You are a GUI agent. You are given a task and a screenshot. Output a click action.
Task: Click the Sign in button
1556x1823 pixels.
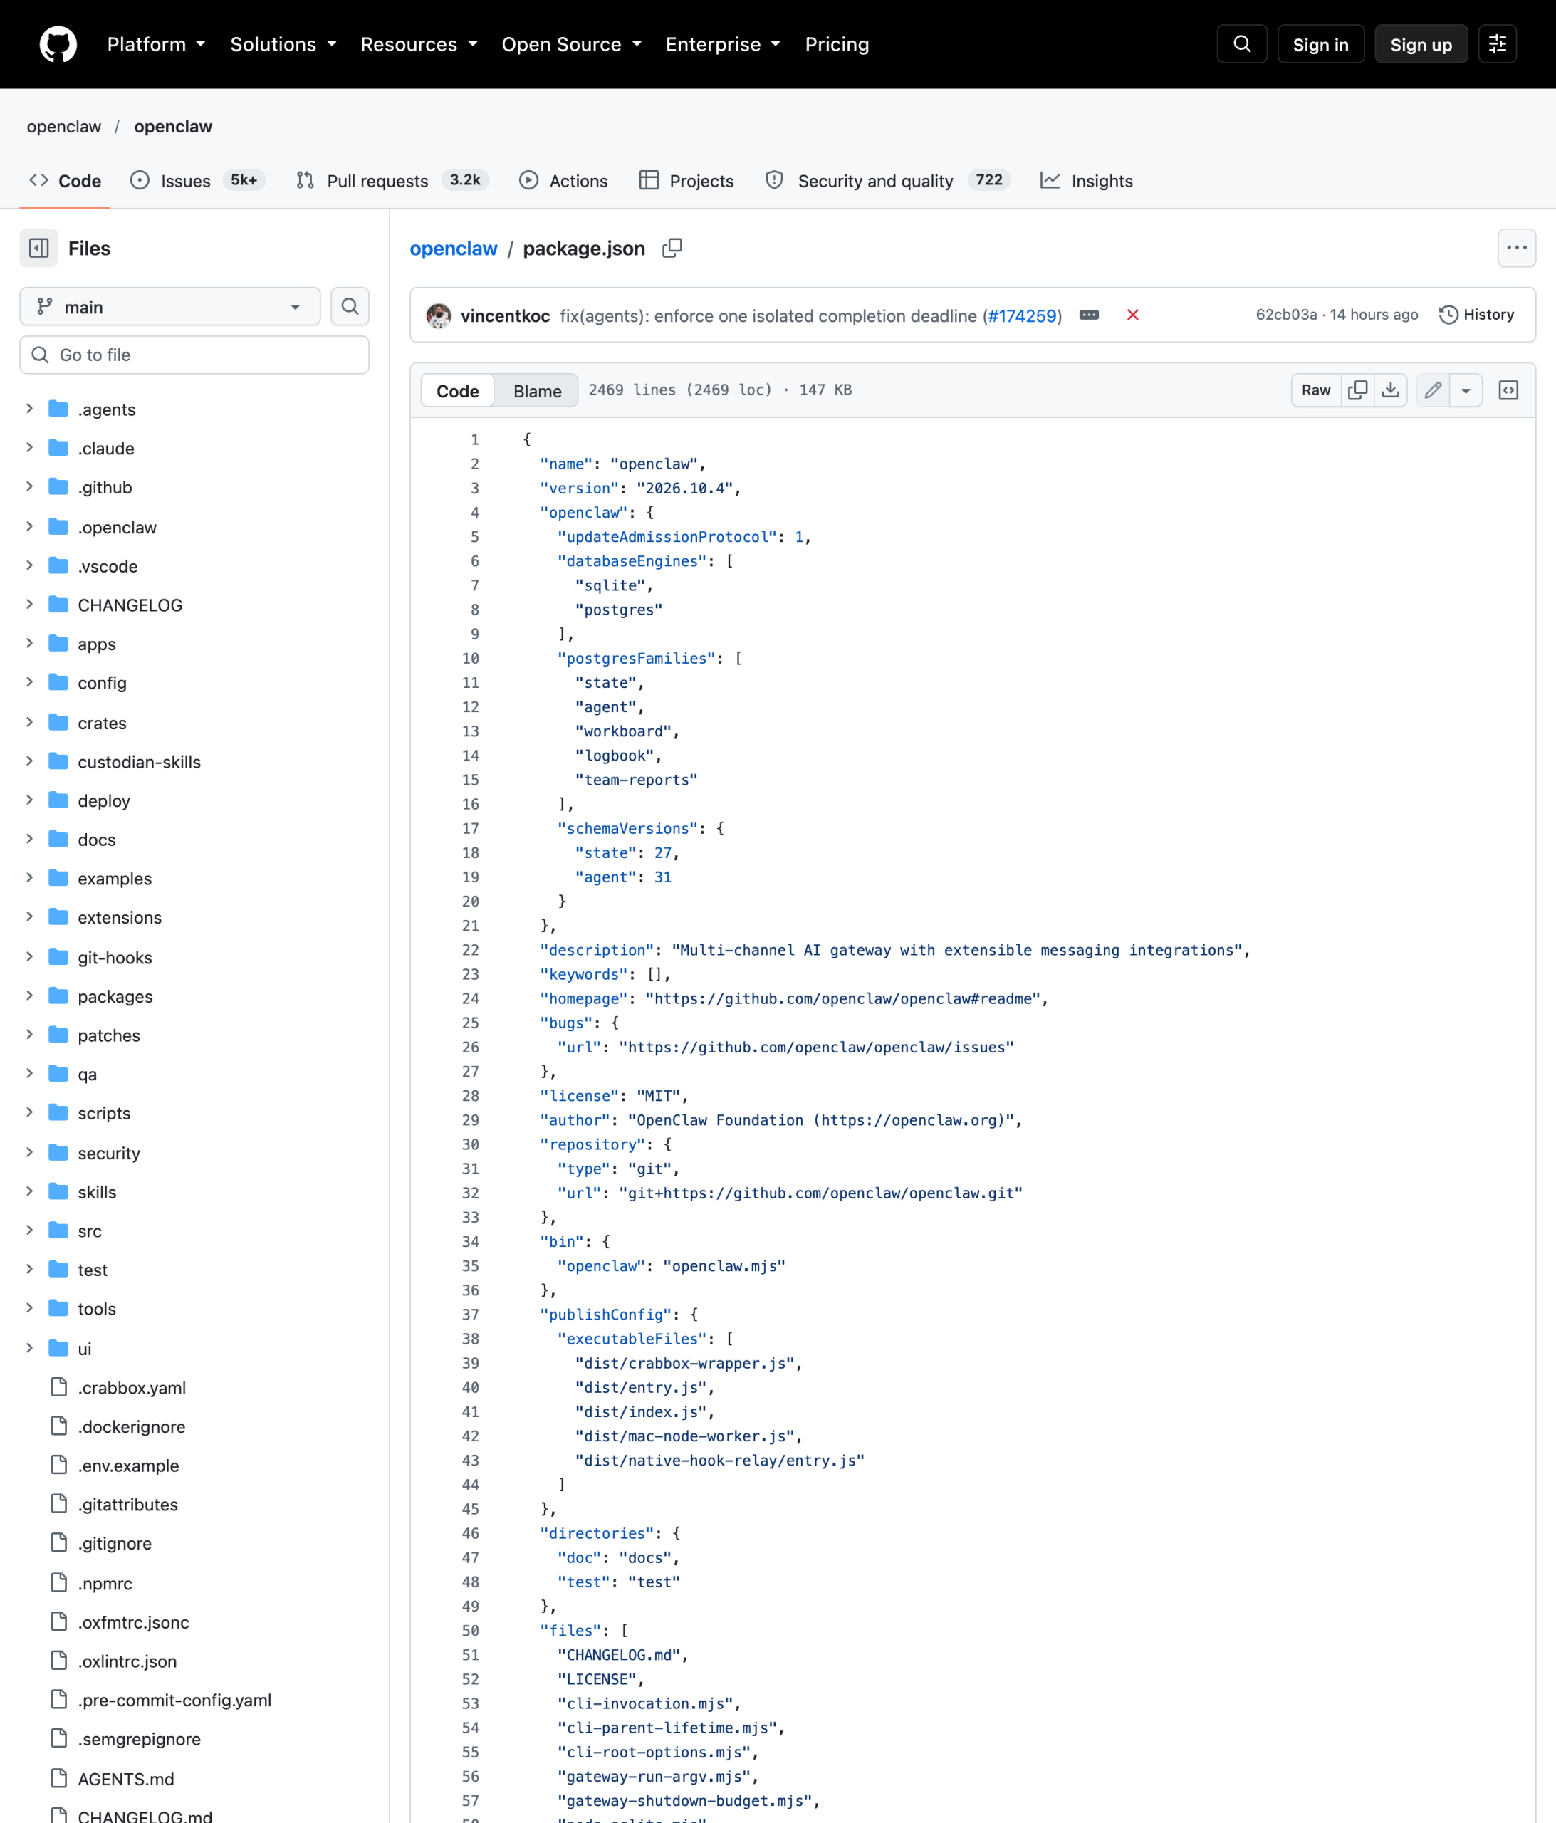click(1320, 44)
